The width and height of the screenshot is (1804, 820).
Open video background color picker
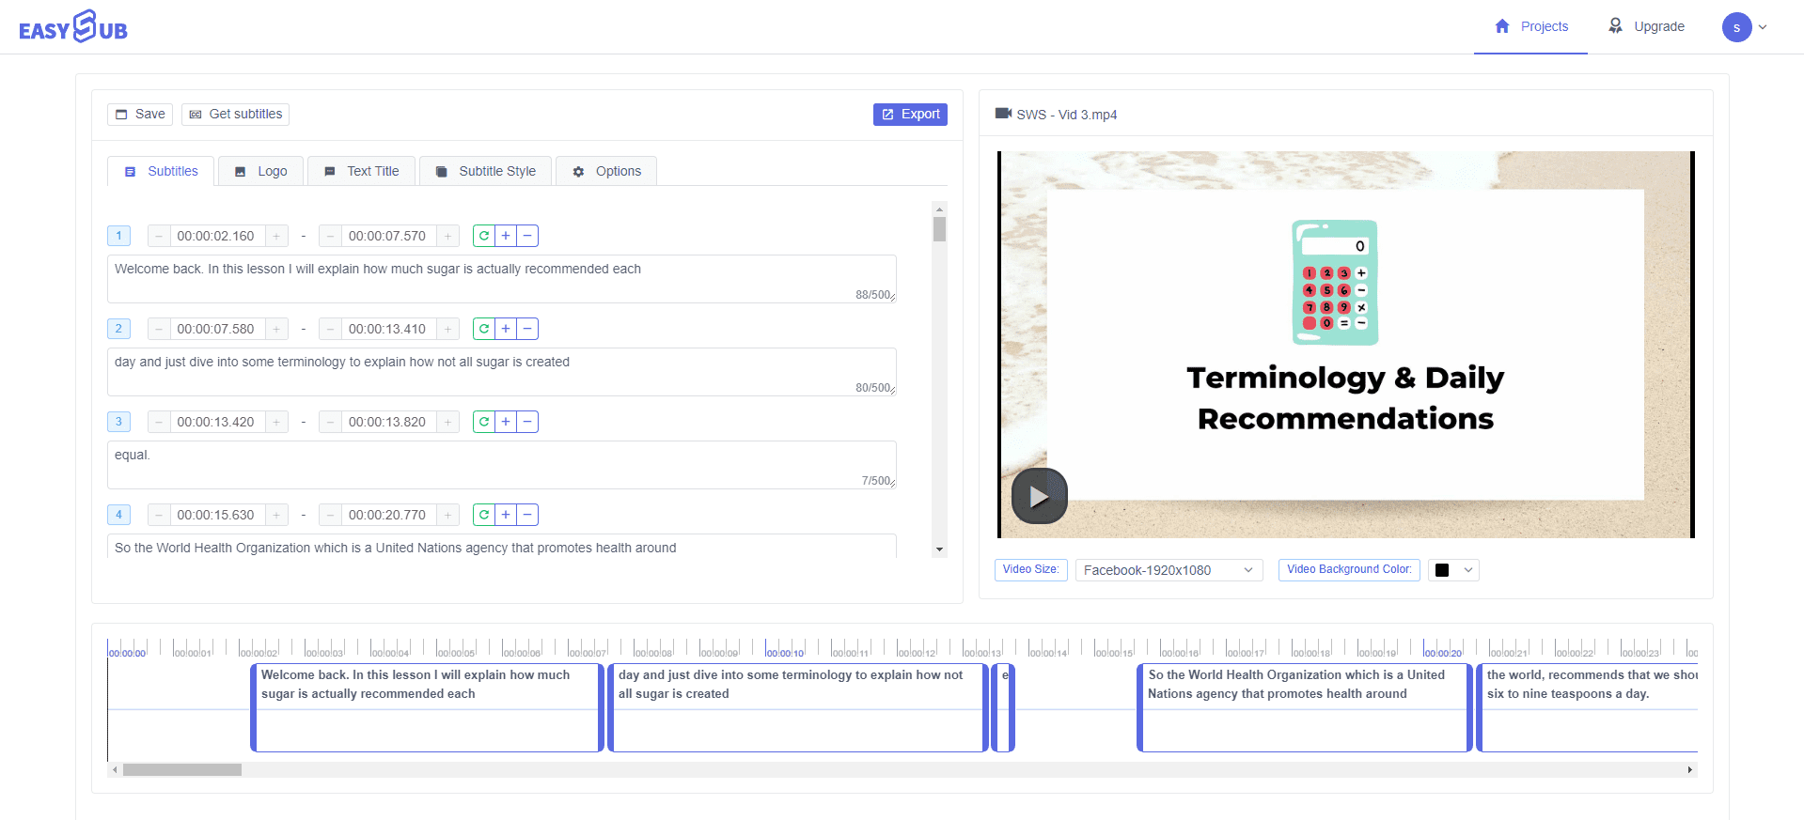click(1453, 570)
